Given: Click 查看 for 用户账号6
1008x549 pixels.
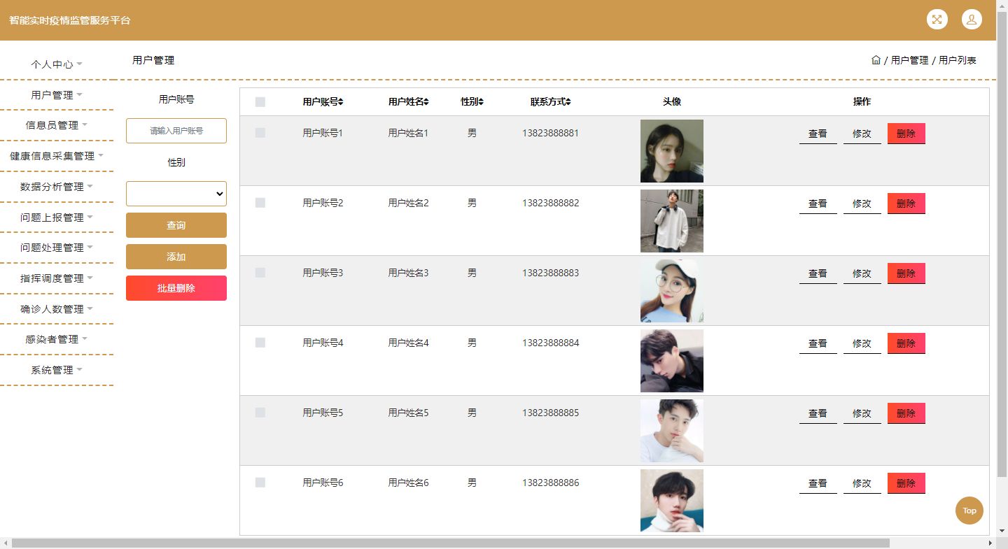Looking at the screenshot, I should [818, 483].
